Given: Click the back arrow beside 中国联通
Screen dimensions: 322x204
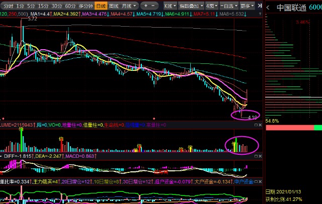Looking at the screenshot, I should coord(268,8).
